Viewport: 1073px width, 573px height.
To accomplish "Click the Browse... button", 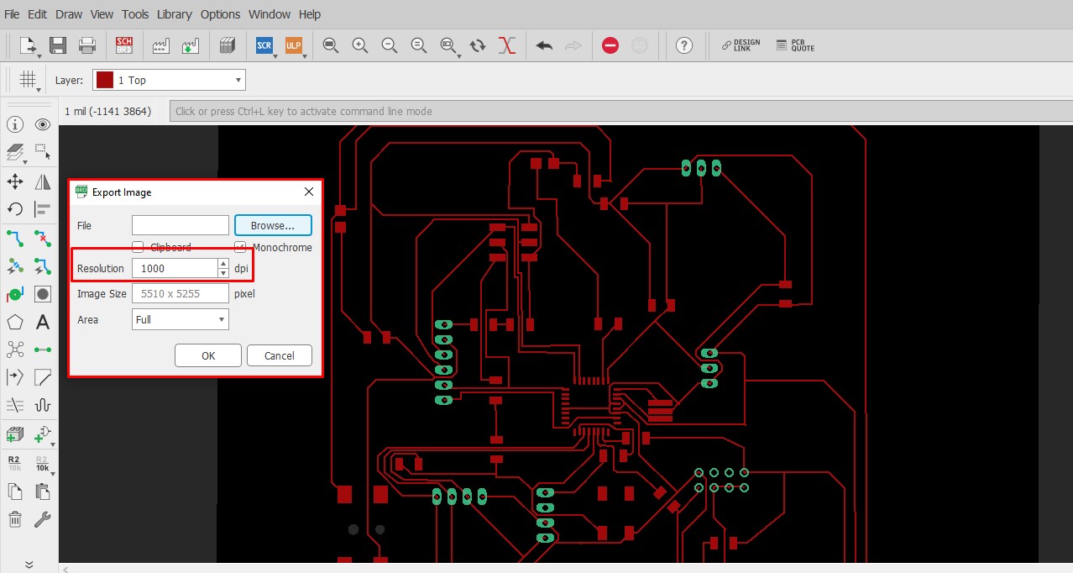I will pos(273,225).
